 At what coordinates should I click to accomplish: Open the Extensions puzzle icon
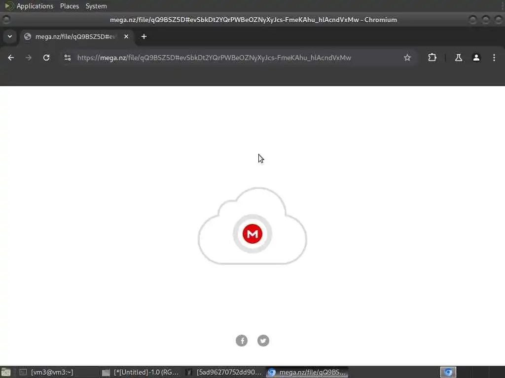coord(432,58)
